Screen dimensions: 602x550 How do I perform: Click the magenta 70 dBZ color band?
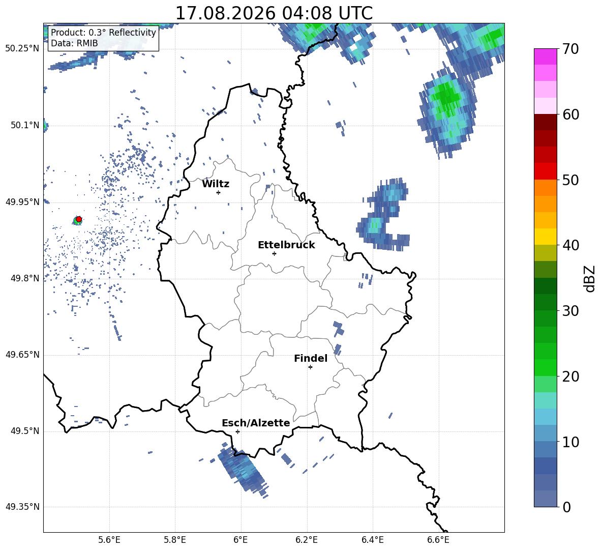(545, 56)
